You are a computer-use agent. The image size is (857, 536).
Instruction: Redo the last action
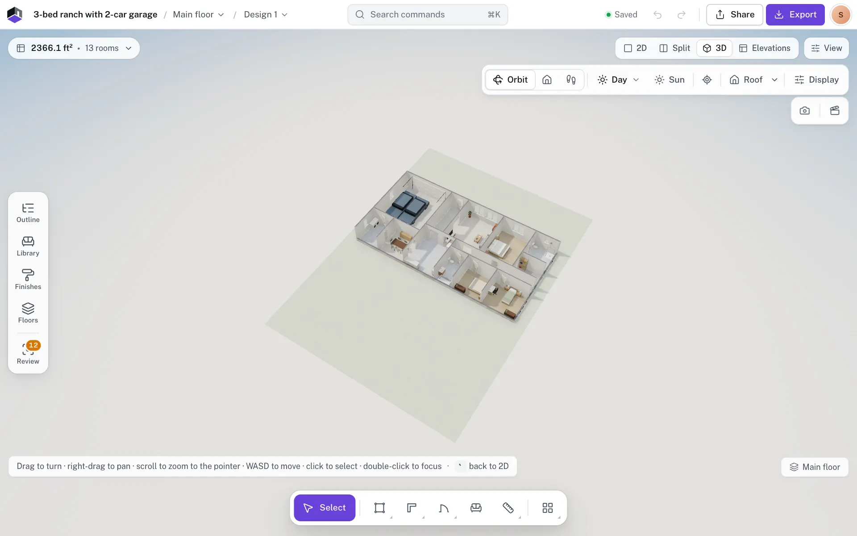coord(681,15)
